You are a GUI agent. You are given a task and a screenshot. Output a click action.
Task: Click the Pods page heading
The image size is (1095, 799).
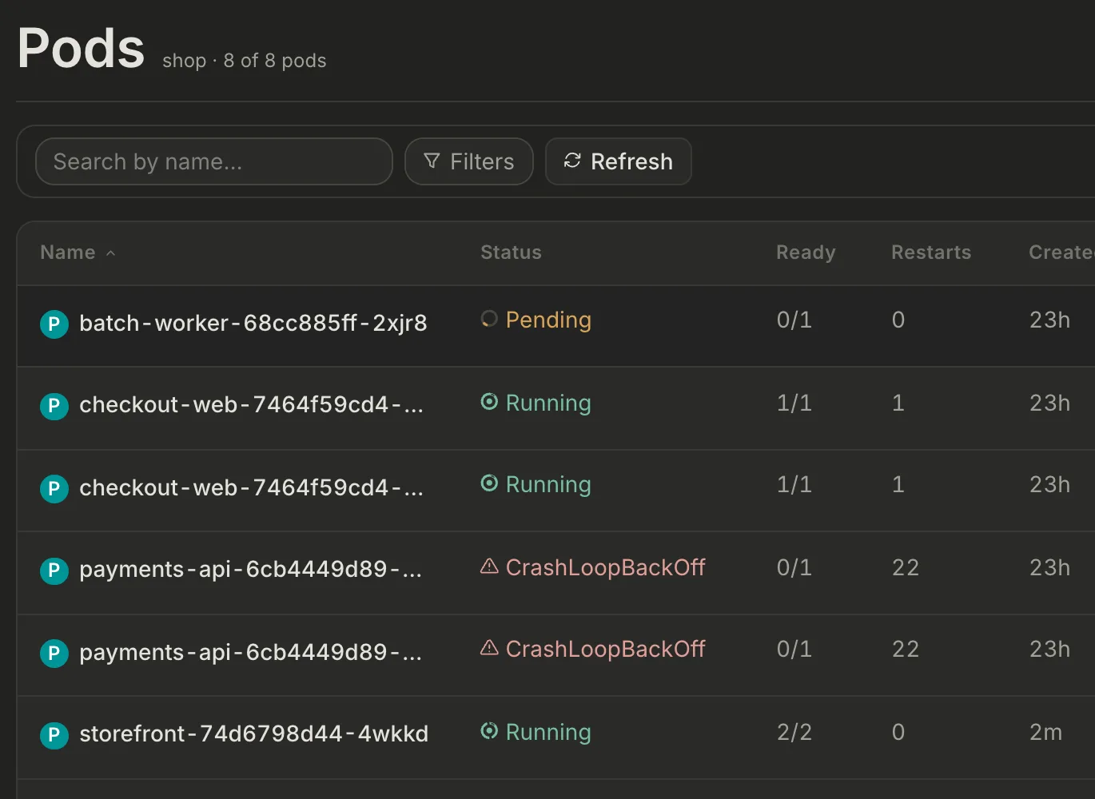[81, 49]
